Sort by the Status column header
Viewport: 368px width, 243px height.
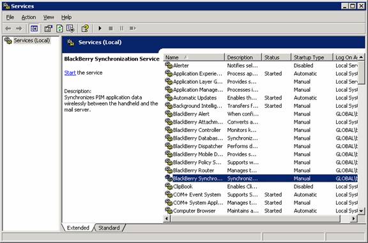277,57
